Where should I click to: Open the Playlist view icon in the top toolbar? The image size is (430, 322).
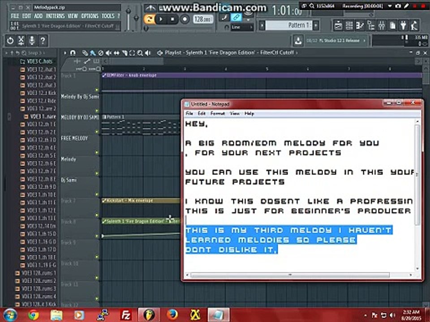(338, 25)
